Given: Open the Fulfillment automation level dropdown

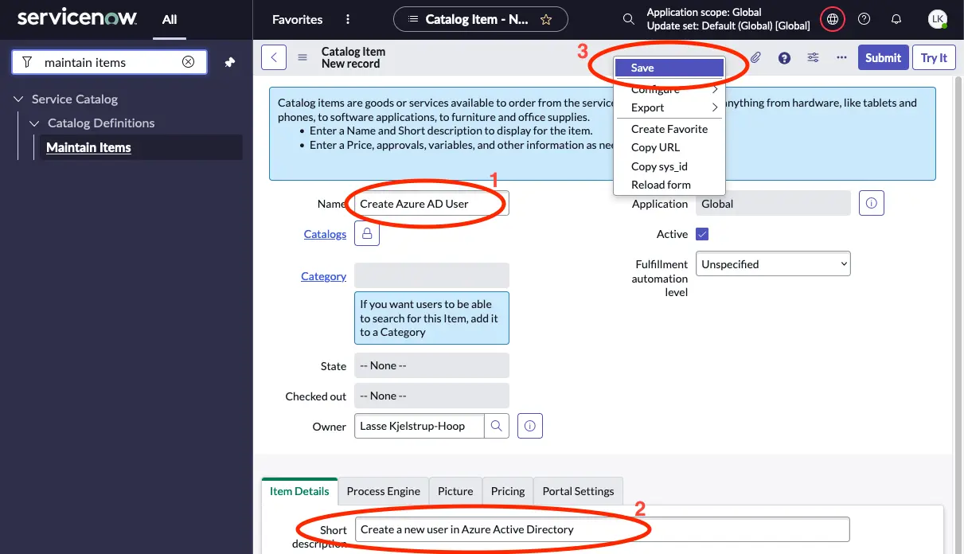Looking at the screenshot, I should [772, 263].
